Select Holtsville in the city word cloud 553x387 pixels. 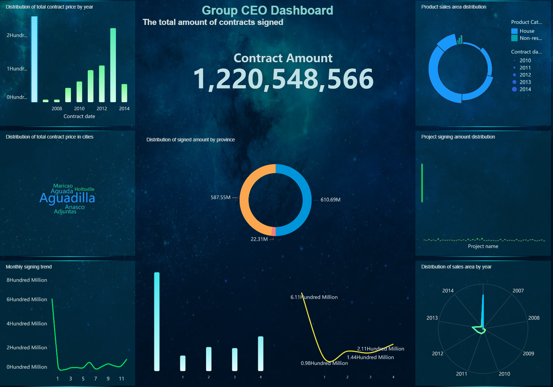(x=85, y=189)
